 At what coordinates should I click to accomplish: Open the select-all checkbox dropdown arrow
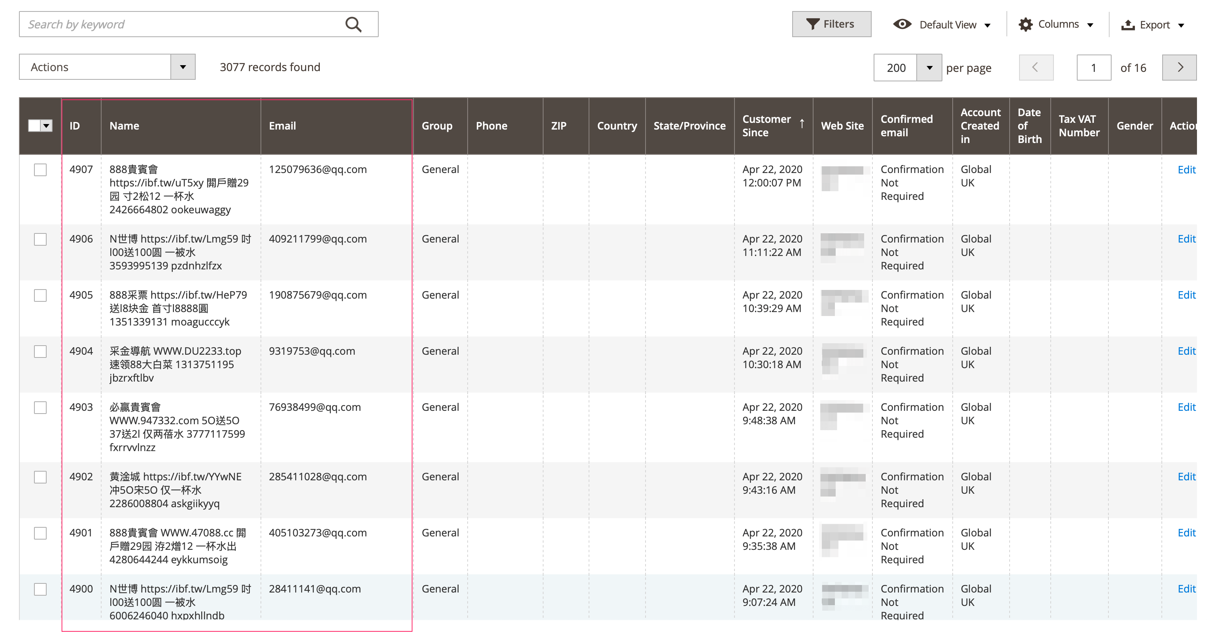(x=46, y=126)
